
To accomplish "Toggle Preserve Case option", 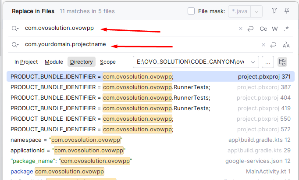I will click(286, 45).
